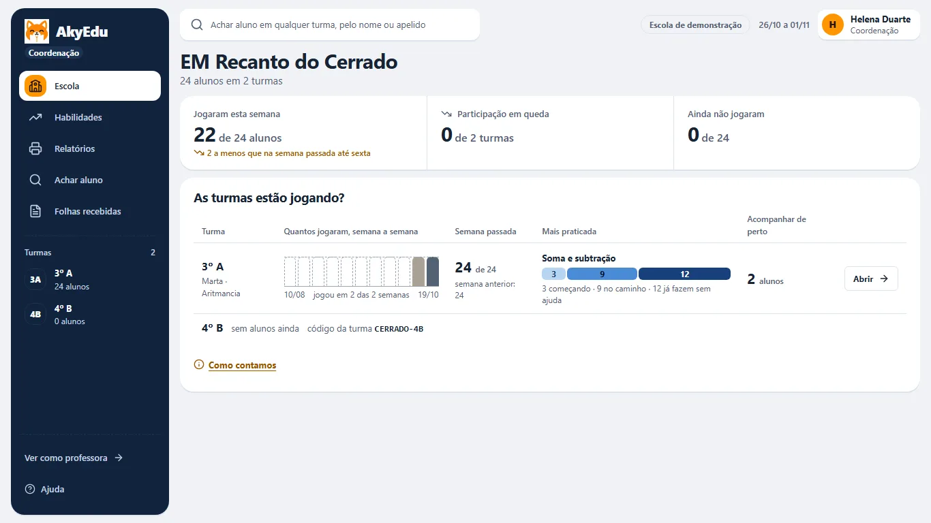This screenshot has width=931, height=523.
Task: Click the Escola school building icon
Action: [x=35, y=86]
